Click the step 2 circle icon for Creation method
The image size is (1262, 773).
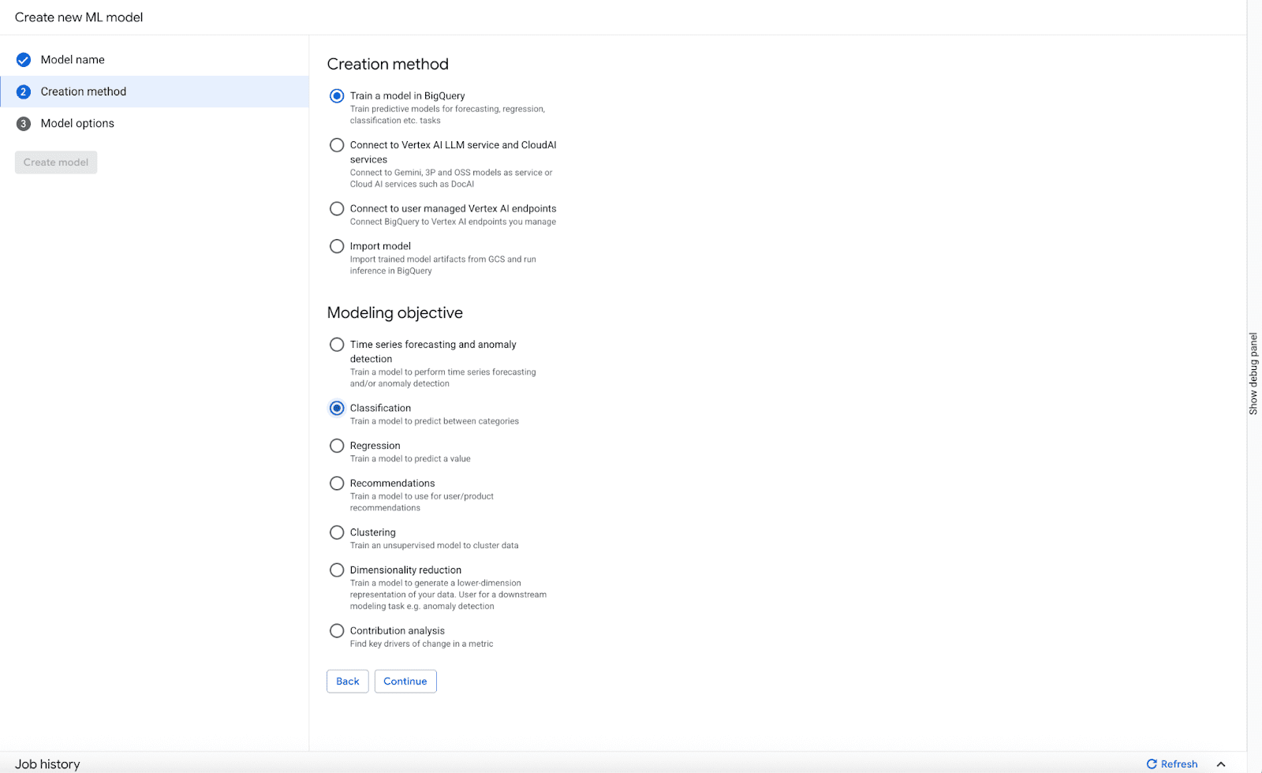[x=24, y=91]
